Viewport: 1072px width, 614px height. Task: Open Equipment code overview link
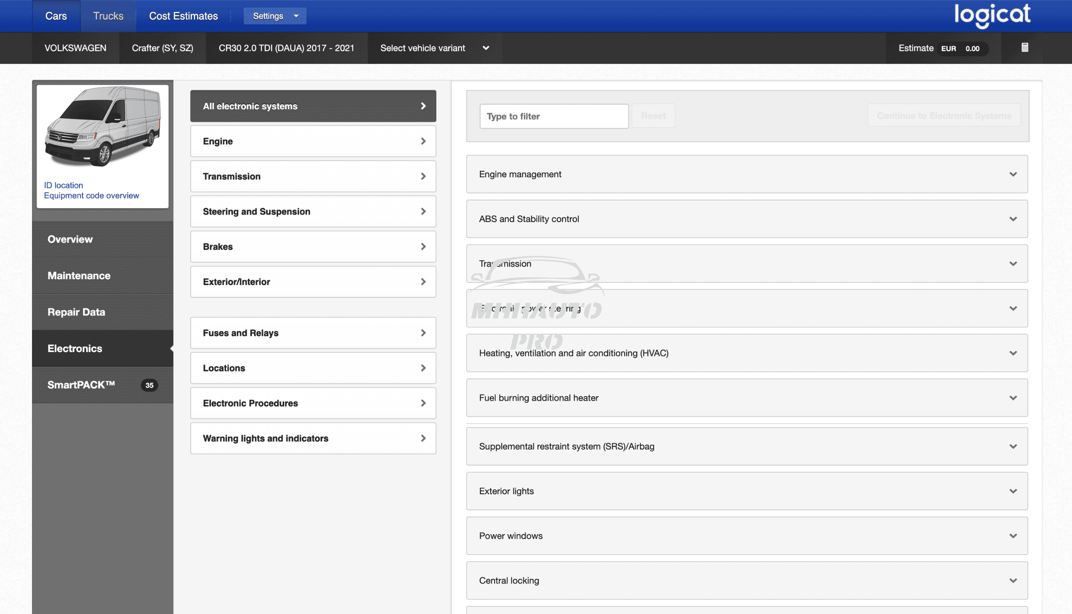point(91,196)
